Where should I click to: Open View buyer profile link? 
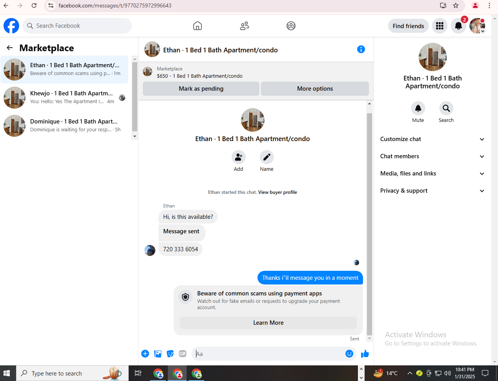[277, 192]
